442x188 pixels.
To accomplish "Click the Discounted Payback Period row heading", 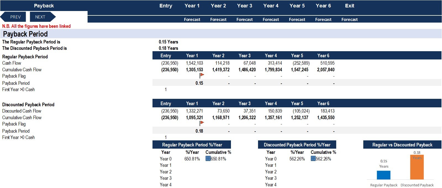I will pos(28,105).
